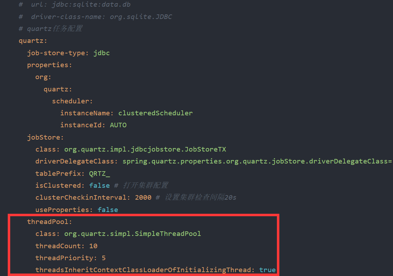Click the clusteredScheduler value
The width and height of the screenshot is (393, 276).
click(x=155, y=113)
